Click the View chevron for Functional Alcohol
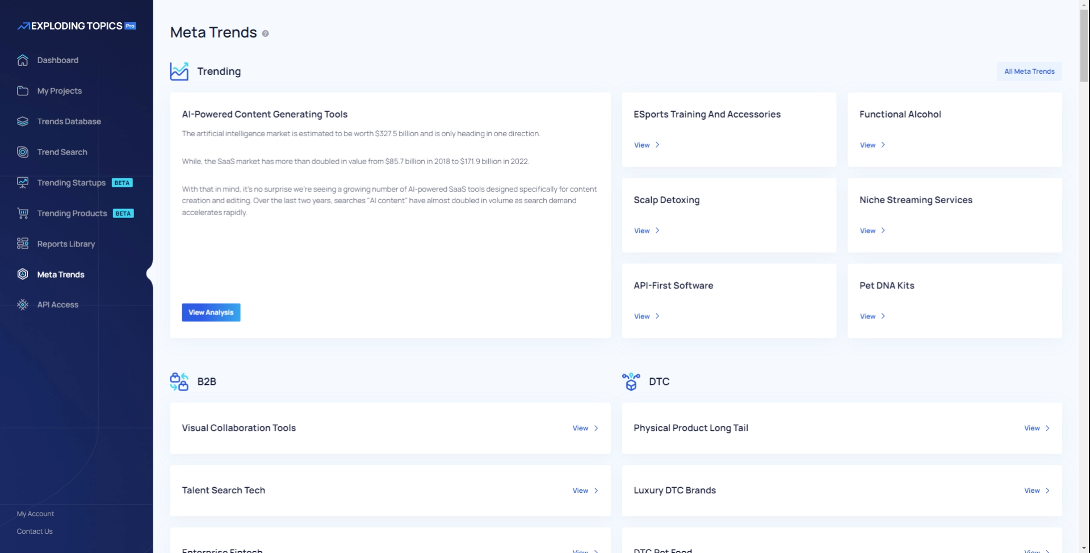 pos(883,145)
